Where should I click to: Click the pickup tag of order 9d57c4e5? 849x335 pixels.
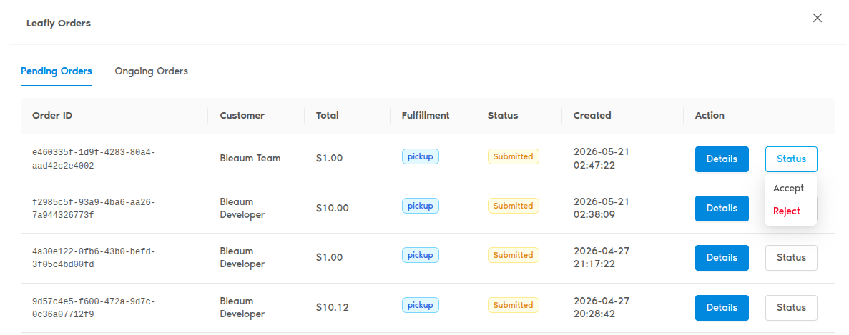420,305
